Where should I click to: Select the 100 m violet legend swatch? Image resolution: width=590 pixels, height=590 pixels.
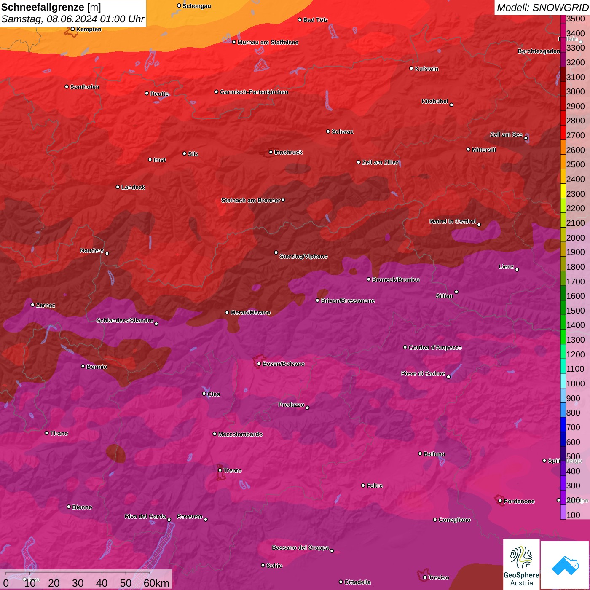pos(563,512)
